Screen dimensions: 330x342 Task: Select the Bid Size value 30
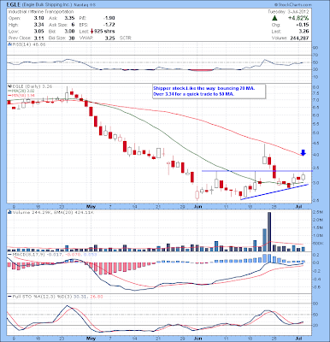click(x=72, y=38)
